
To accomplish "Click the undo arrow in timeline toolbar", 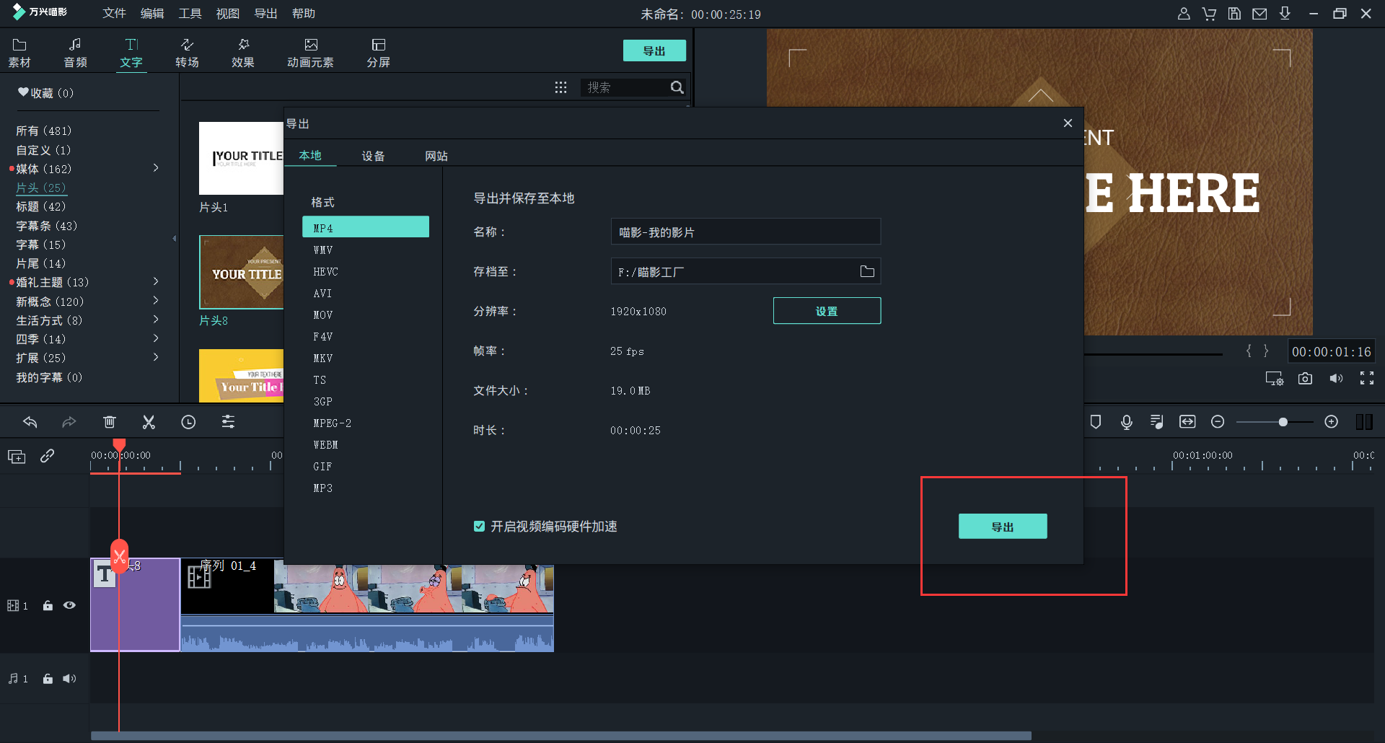I will tap(30, 422).
